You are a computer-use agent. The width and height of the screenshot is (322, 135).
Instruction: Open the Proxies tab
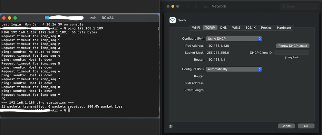266,28
